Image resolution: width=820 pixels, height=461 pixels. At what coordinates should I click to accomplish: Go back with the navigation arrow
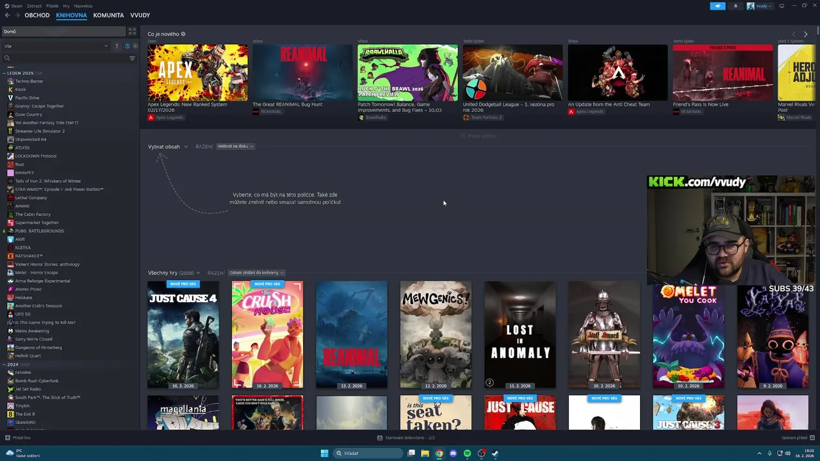point(7,15)
